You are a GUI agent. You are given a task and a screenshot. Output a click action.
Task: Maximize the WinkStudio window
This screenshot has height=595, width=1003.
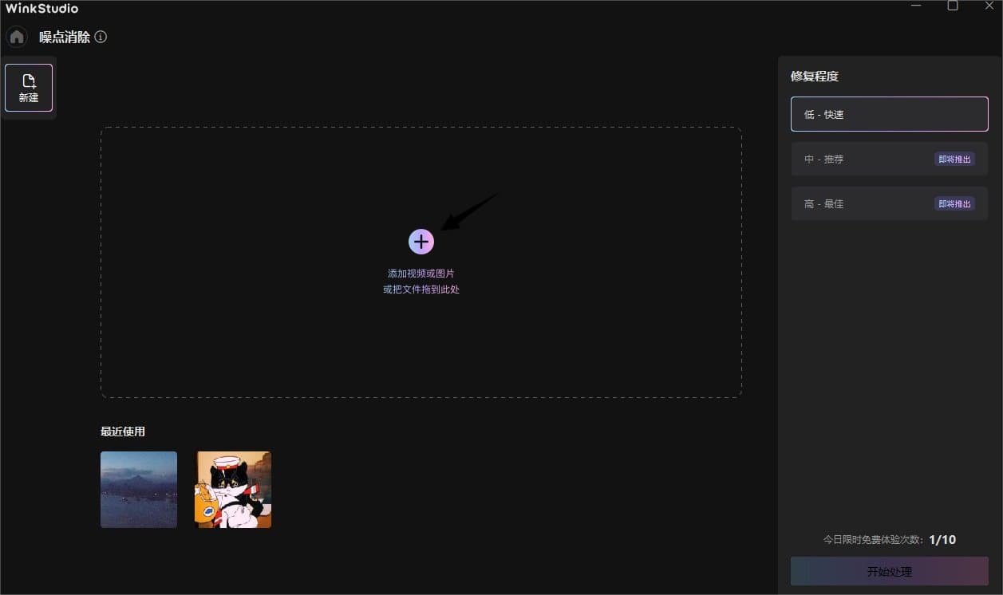click(x=953, y=6)
